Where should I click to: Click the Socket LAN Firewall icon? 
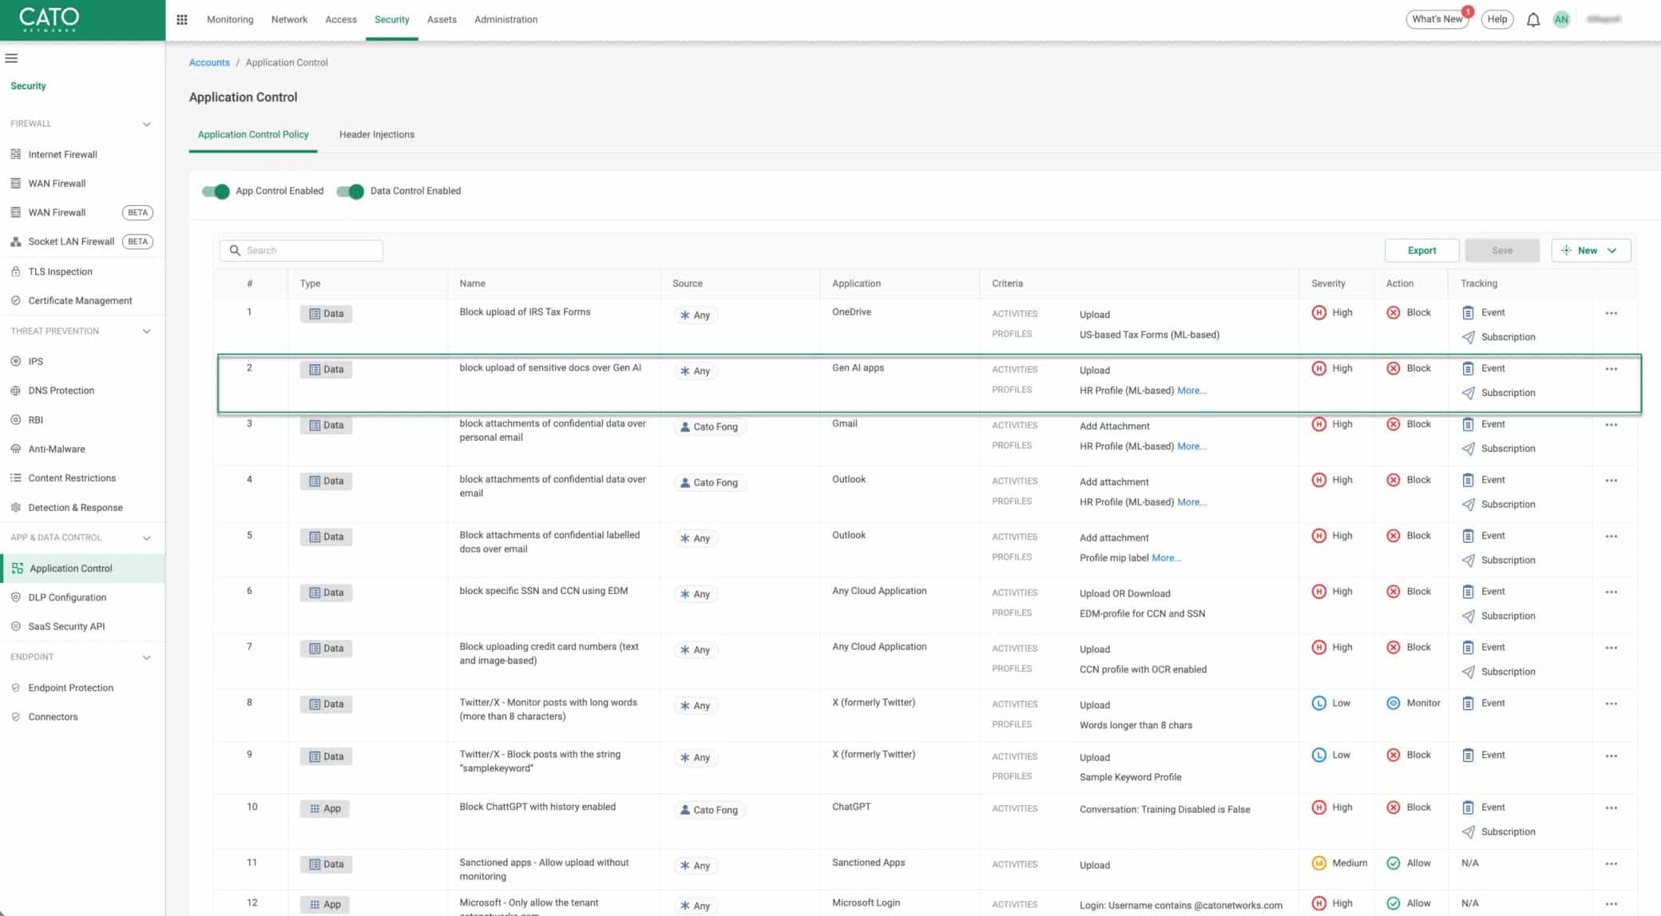[16, 241]
